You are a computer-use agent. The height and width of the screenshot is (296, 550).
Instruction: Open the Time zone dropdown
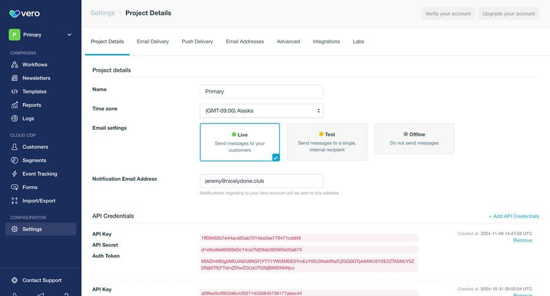(262, 111)
